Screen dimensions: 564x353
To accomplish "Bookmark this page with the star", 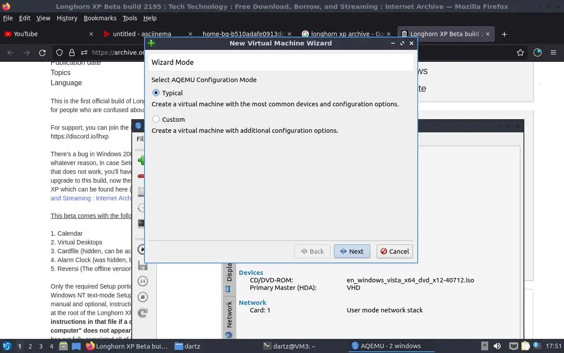I will [520, 53].
